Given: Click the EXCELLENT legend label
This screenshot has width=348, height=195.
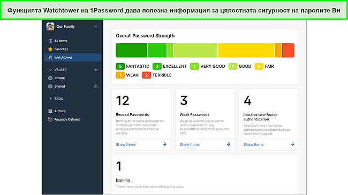Looking at the screenshot, I should coord(175,66).
